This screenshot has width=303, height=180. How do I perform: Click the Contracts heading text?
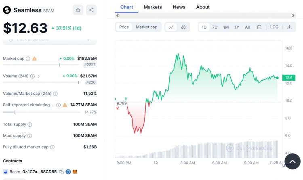pyautogui.click(x=13, y=161)
